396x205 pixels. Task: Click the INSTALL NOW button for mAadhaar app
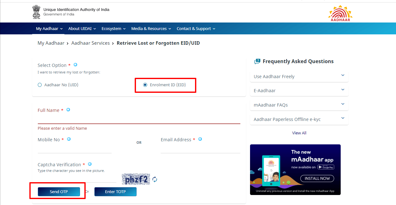(x=317, y=178)
